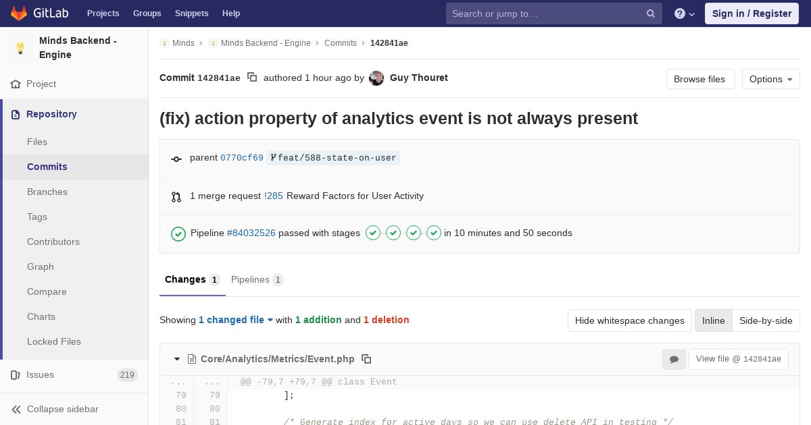811x425 pixels.
Task: Focus the Search or jump to field
Action: click(x=544, y=13)
